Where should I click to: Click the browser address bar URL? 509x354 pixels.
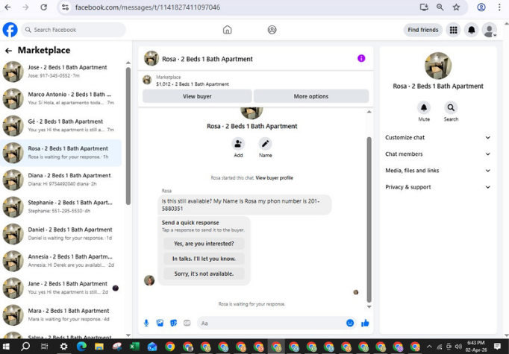(x=148, y=7)
